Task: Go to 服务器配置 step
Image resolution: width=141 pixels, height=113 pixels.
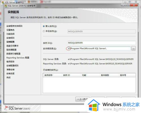Action: coord(11,50)
